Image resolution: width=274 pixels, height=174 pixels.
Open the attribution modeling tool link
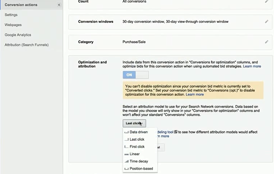tap(166, 132)
